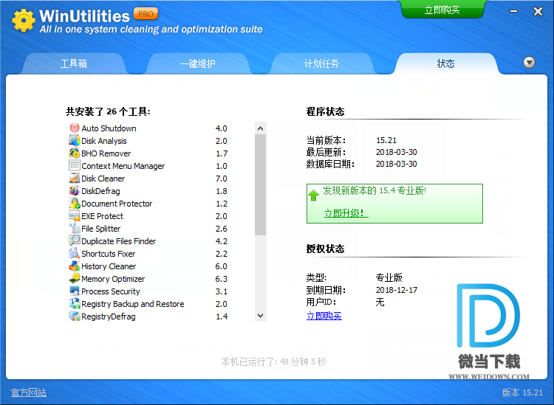The width and height of the screenshot is (554, 405).
Task: Click the File Splitter scissors icon
Action: [74, 228]
